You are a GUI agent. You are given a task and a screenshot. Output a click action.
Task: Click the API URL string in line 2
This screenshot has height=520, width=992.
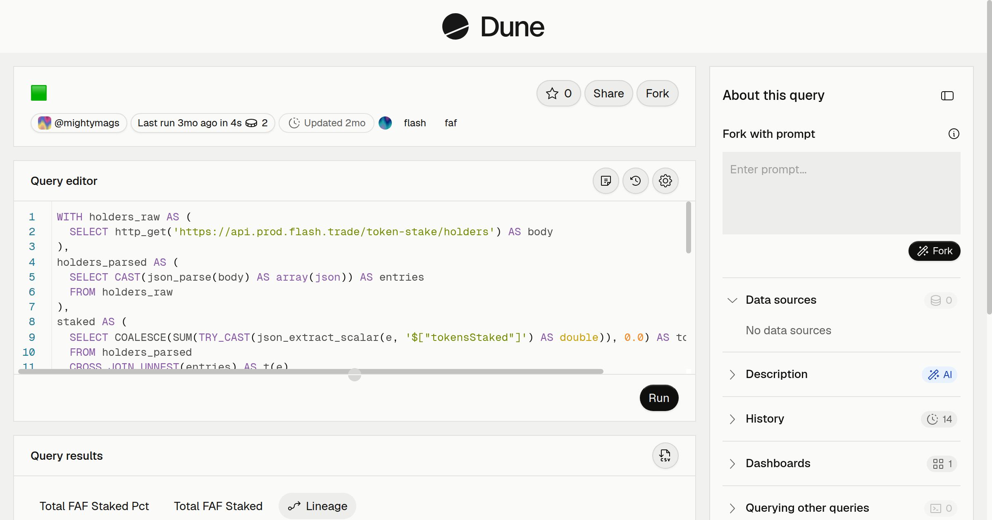[x=334, y=232]
